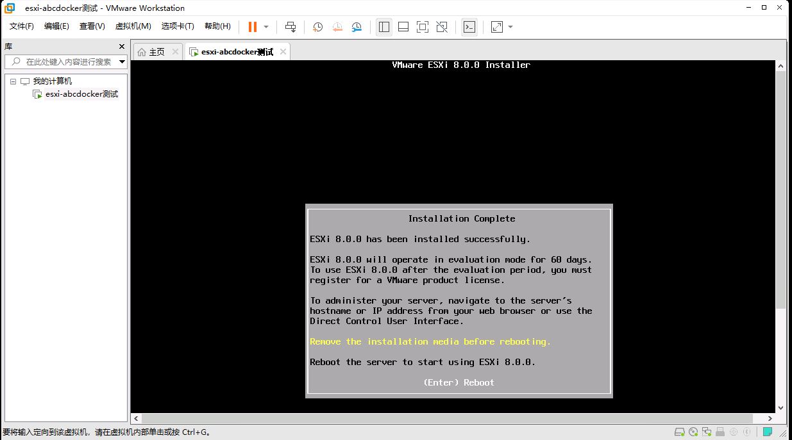The width and height of the screenshot is (792, 440).
Task: Click the hard disk status icon
Action: [x=679, y=432]
